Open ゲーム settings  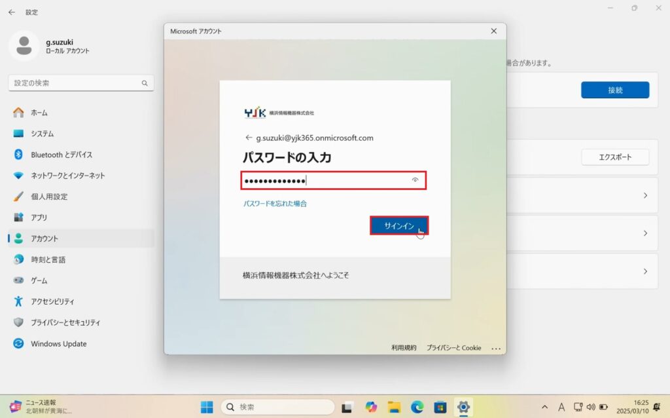tap(81, 280)
